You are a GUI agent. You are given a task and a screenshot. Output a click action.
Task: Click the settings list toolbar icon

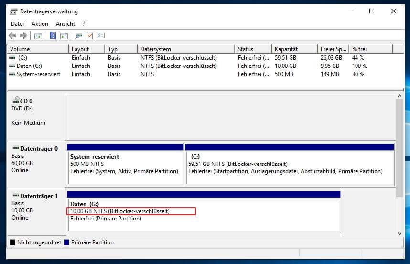pos(101,35)
